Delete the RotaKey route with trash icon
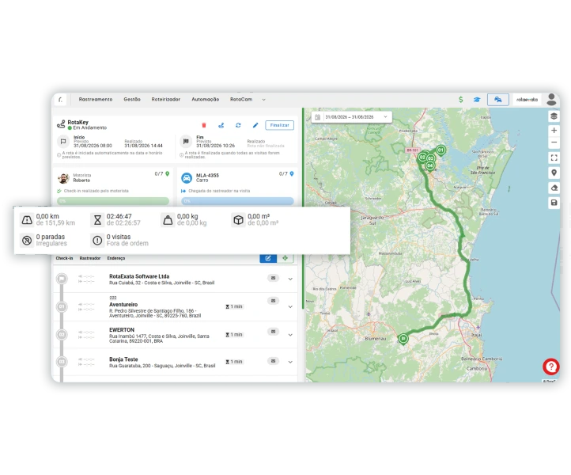The image size is (571, 475). (204, 125)
